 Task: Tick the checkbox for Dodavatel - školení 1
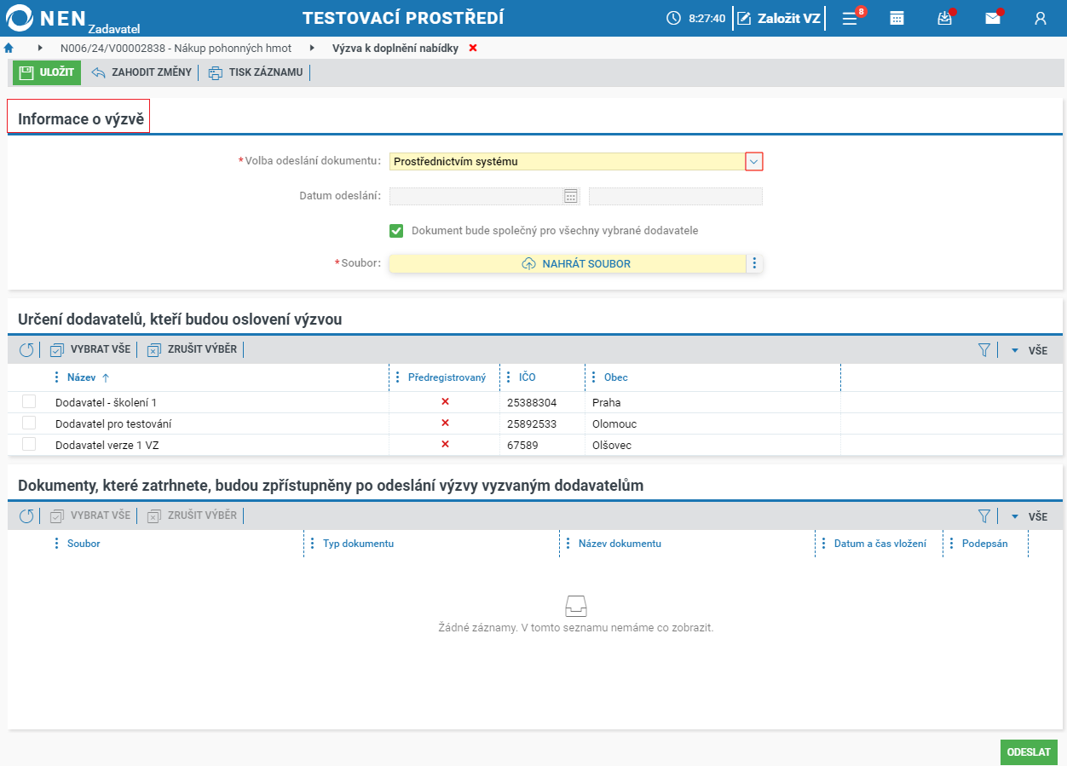tap(29, 402)
